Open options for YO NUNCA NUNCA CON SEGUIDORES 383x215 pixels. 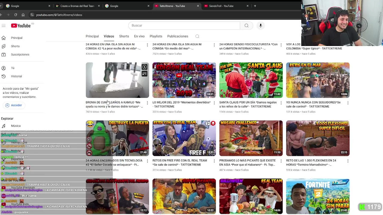[348, 103]
